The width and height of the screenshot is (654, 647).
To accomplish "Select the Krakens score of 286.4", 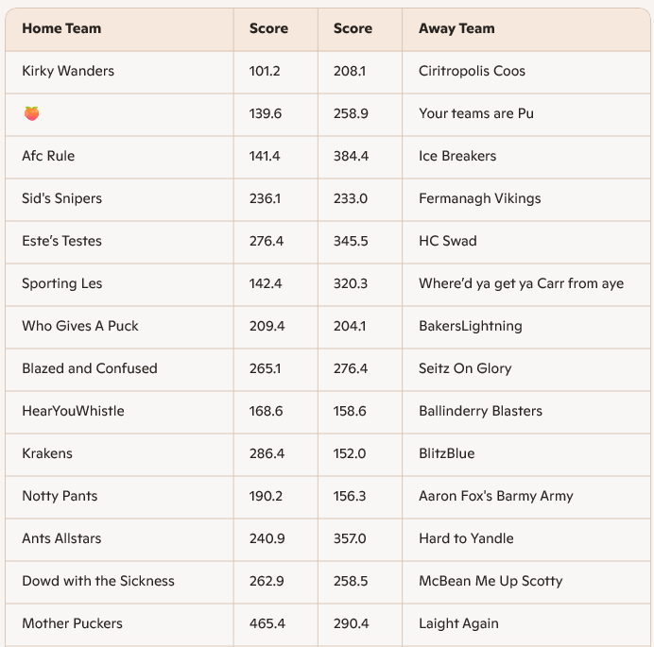I will coord(267,453).
